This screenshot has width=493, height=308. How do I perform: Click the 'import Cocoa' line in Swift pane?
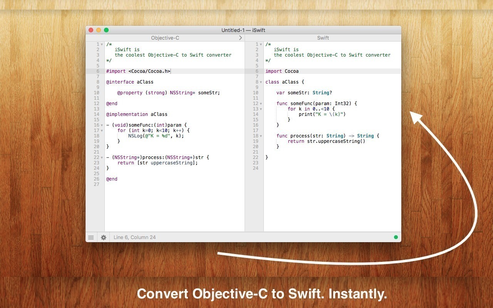(x=282, y=71)
